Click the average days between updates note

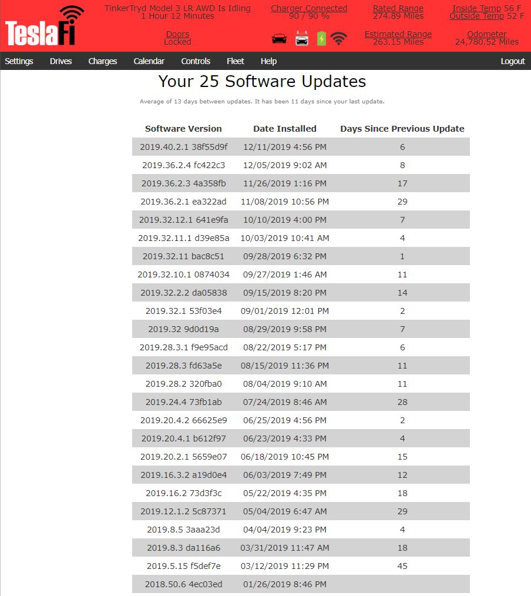[262, 102]
